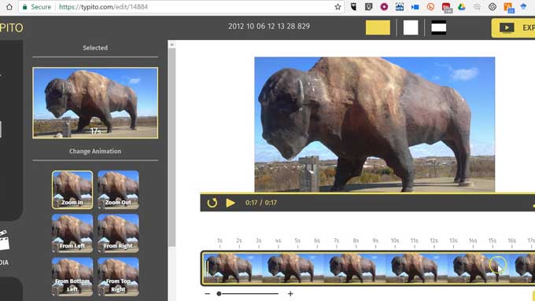Screen dimensions: 535x301
Task: Click the gray map-pin extension icon
Action: 368,7
